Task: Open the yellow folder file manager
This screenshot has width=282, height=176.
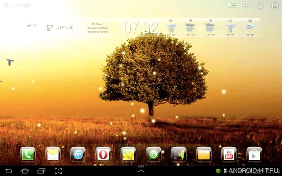Action: pyautogui.click(x=204, y=155)
